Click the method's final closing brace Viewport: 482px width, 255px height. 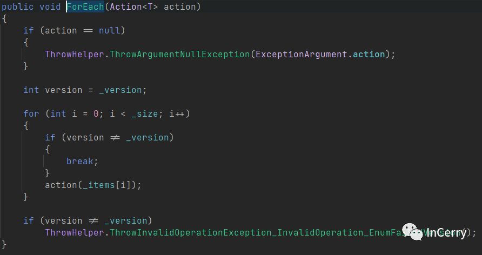coord(4,244)
